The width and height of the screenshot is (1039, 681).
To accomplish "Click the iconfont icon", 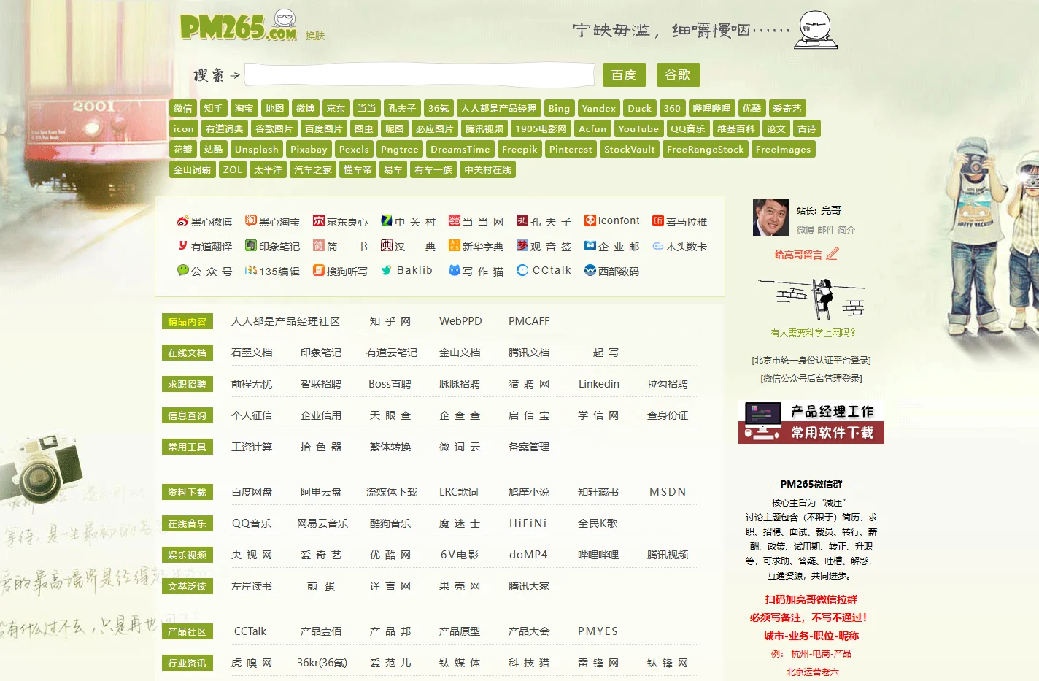I will pyautogui.click(x=590, y=220).
